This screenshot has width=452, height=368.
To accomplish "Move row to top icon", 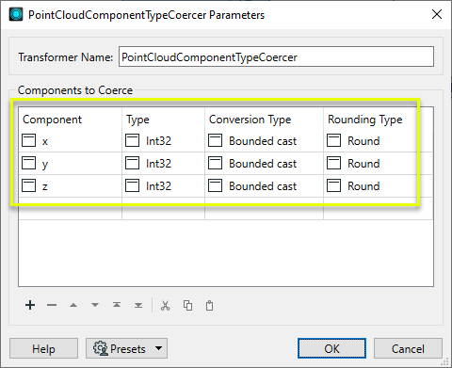I will [117, 305].
